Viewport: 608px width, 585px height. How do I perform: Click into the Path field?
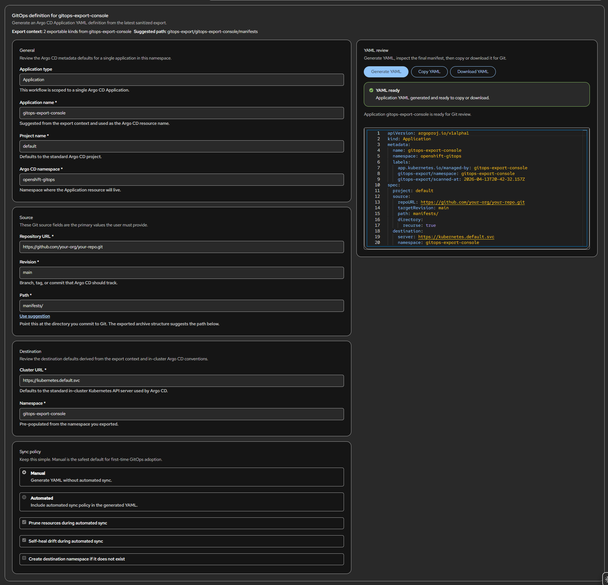(x=182, y=306)
